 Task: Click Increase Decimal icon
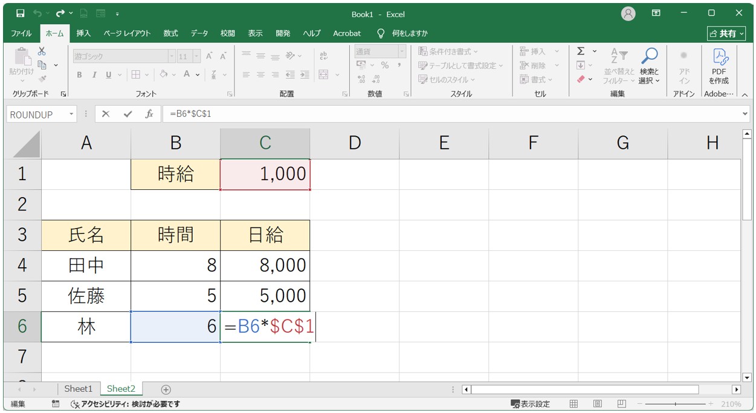[x=361, y=79]
